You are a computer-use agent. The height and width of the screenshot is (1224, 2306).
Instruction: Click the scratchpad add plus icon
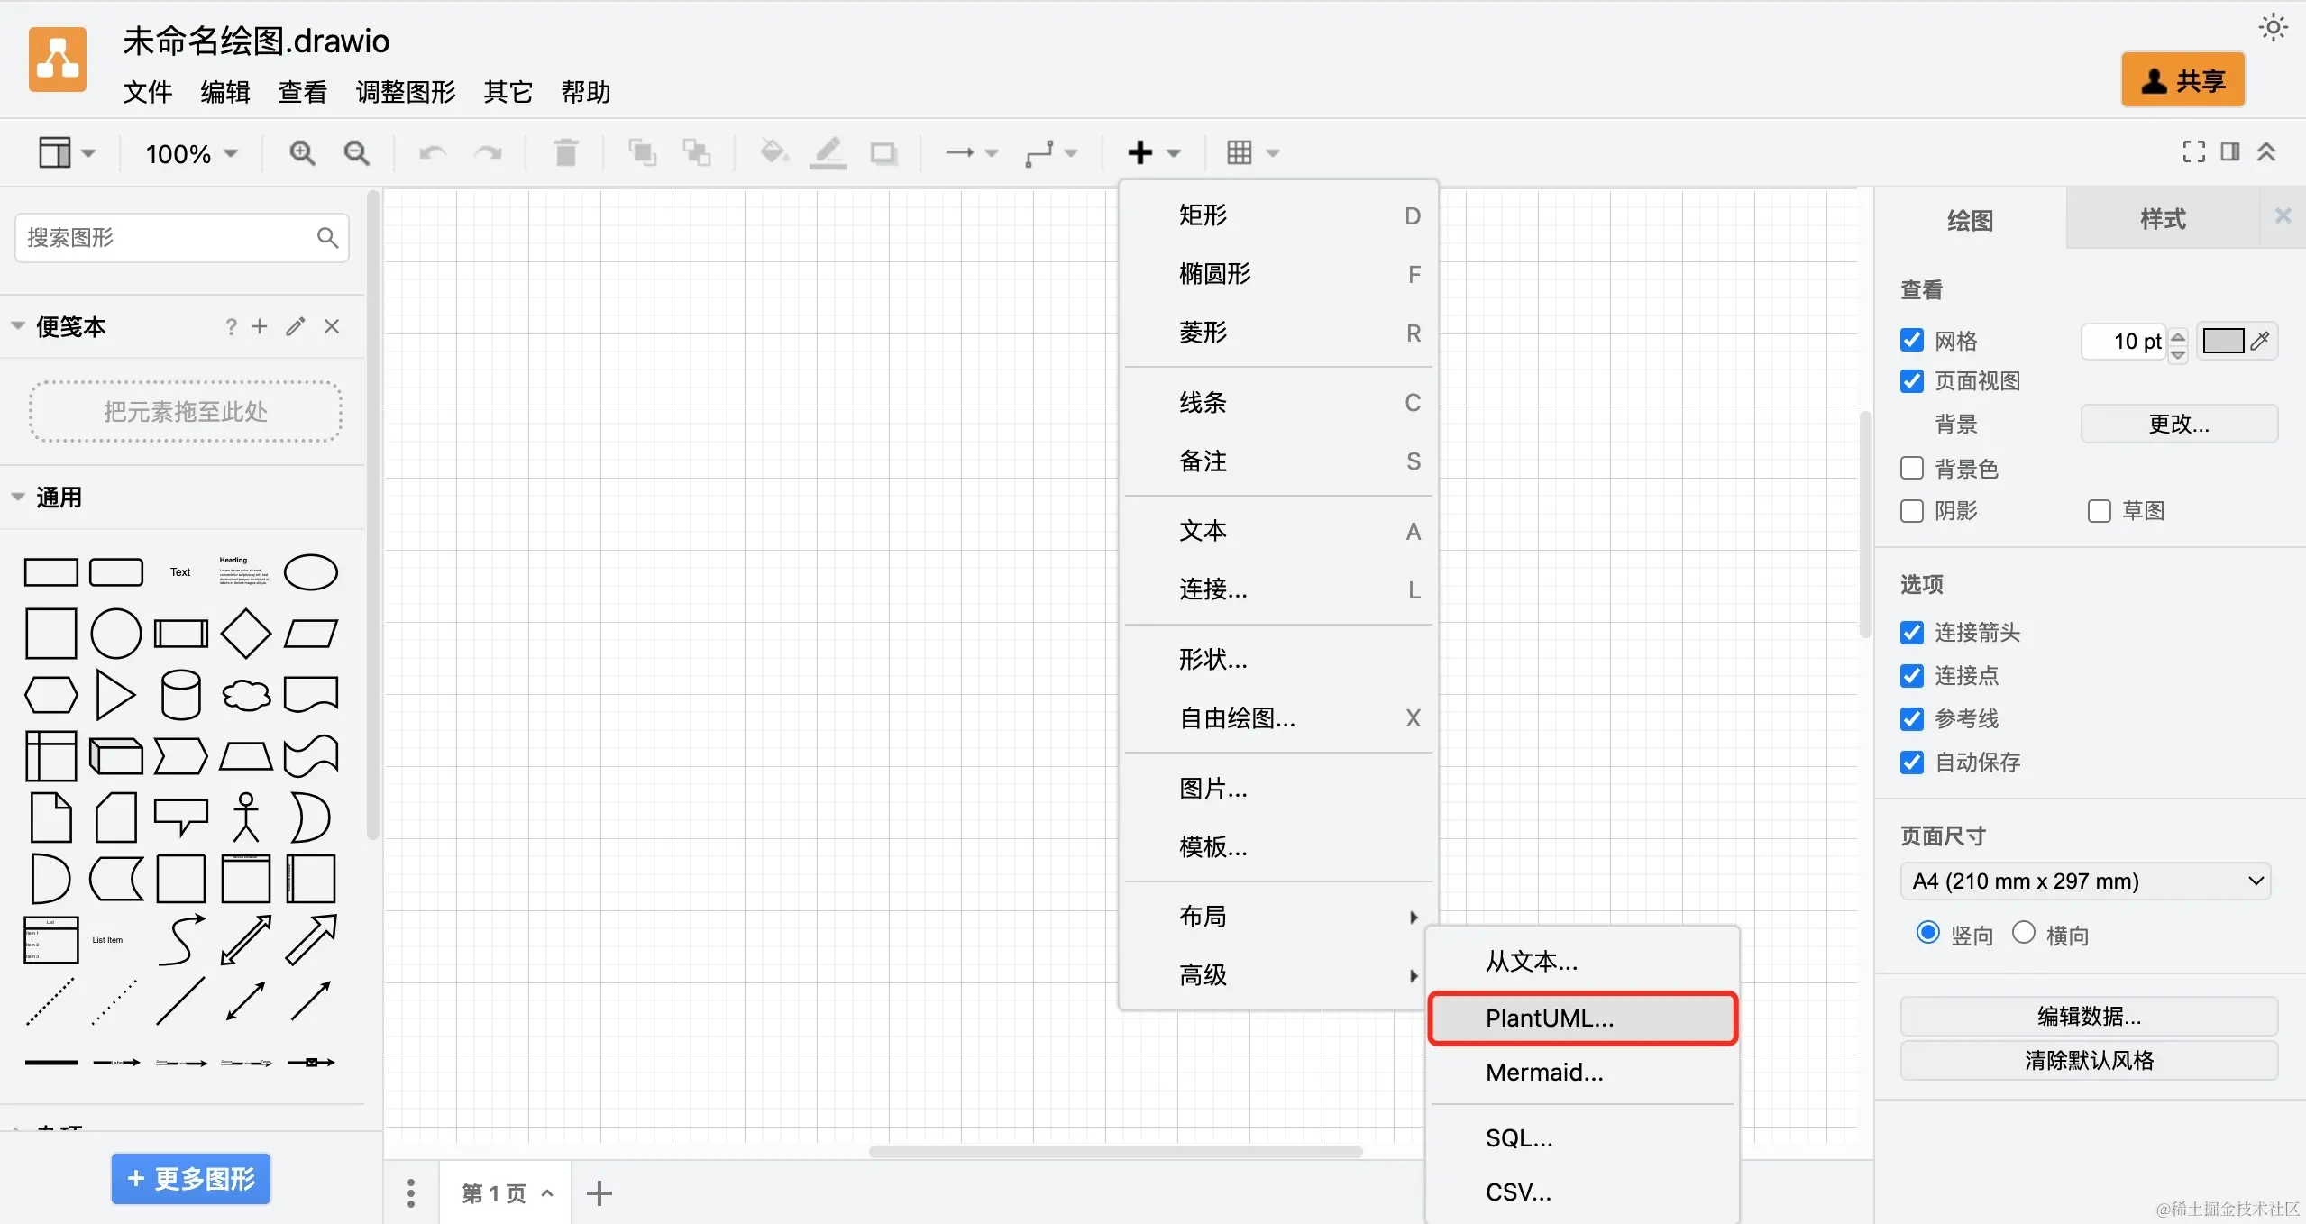pos(260,326)
